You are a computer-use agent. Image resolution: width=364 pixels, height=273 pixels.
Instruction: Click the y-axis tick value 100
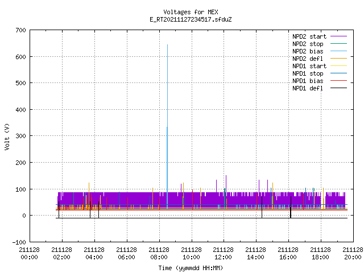[20, 189]
